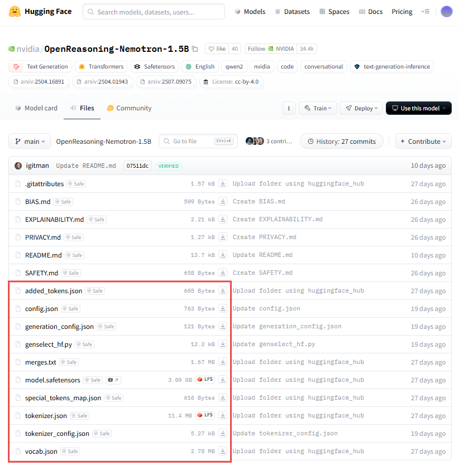Screen dimensions: 459x466
Task: Open commit hash 07511dc
Action: click(x=137, y=166)
